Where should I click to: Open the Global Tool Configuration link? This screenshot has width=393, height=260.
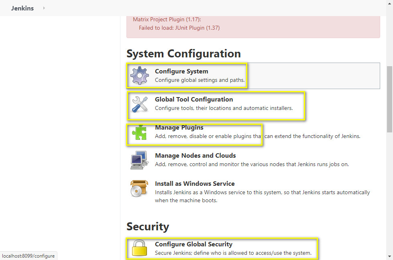coord(194,100)
